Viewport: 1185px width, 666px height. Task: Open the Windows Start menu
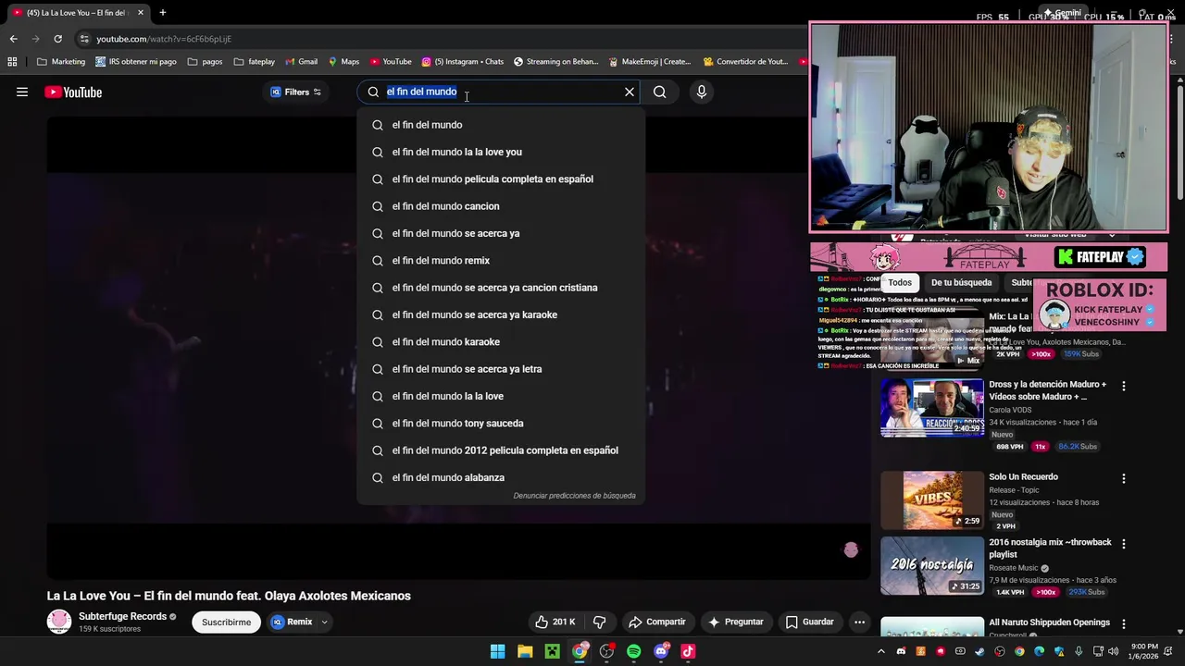click(x=497, y=651)
